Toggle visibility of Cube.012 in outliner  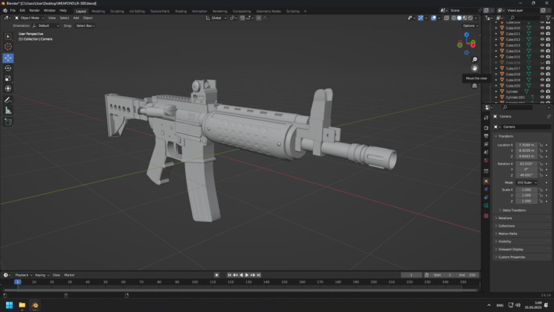542,40
